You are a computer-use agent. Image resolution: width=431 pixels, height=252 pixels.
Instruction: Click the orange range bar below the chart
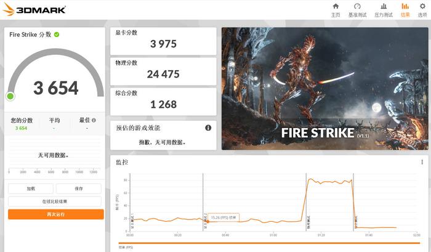270,243
